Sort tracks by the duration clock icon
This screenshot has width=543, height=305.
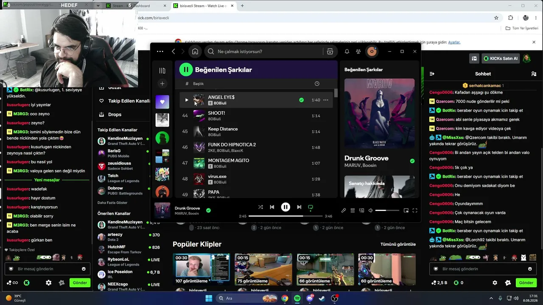point(317,84)
